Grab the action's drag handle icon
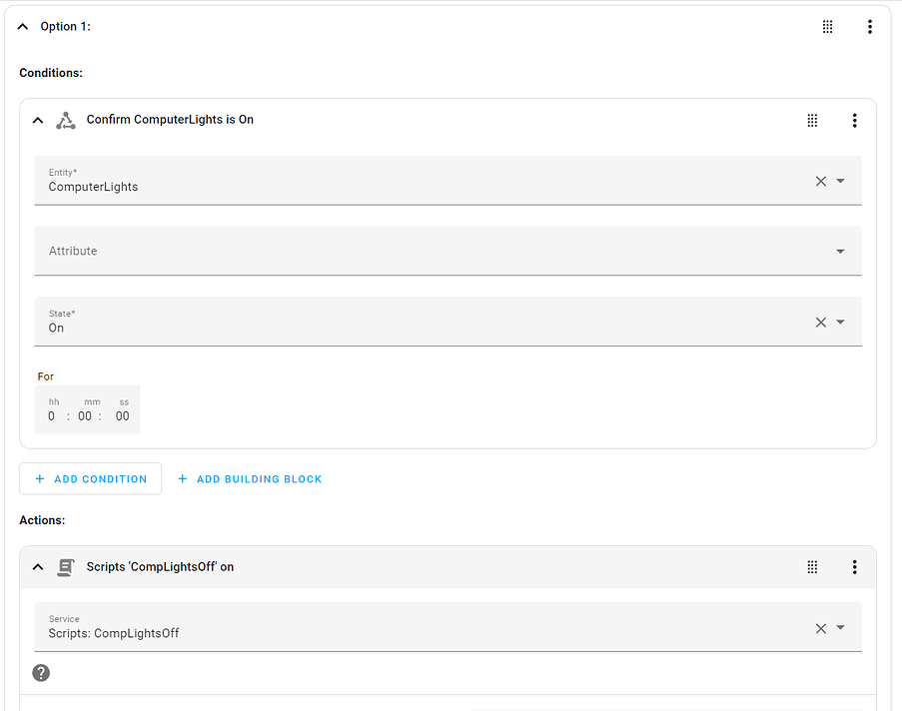The image size is (902, 711). pyautogui.click(x=812, y=567)
